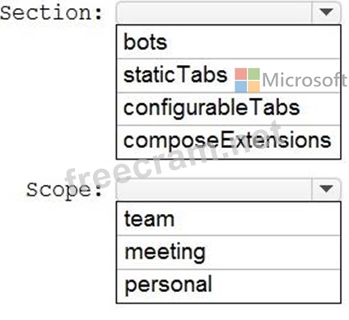349x320 pixels.
Task: Click the Section: label
Action: coord(51,13)
